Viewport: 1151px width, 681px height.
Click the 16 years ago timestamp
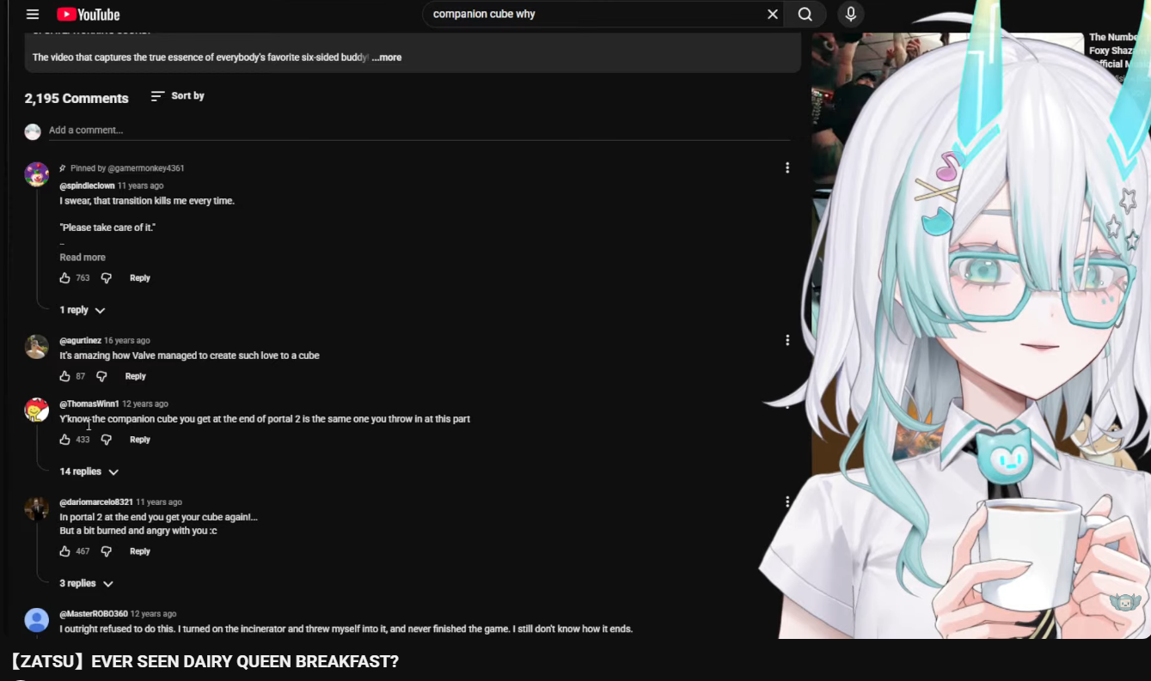(x=127, y=341)
